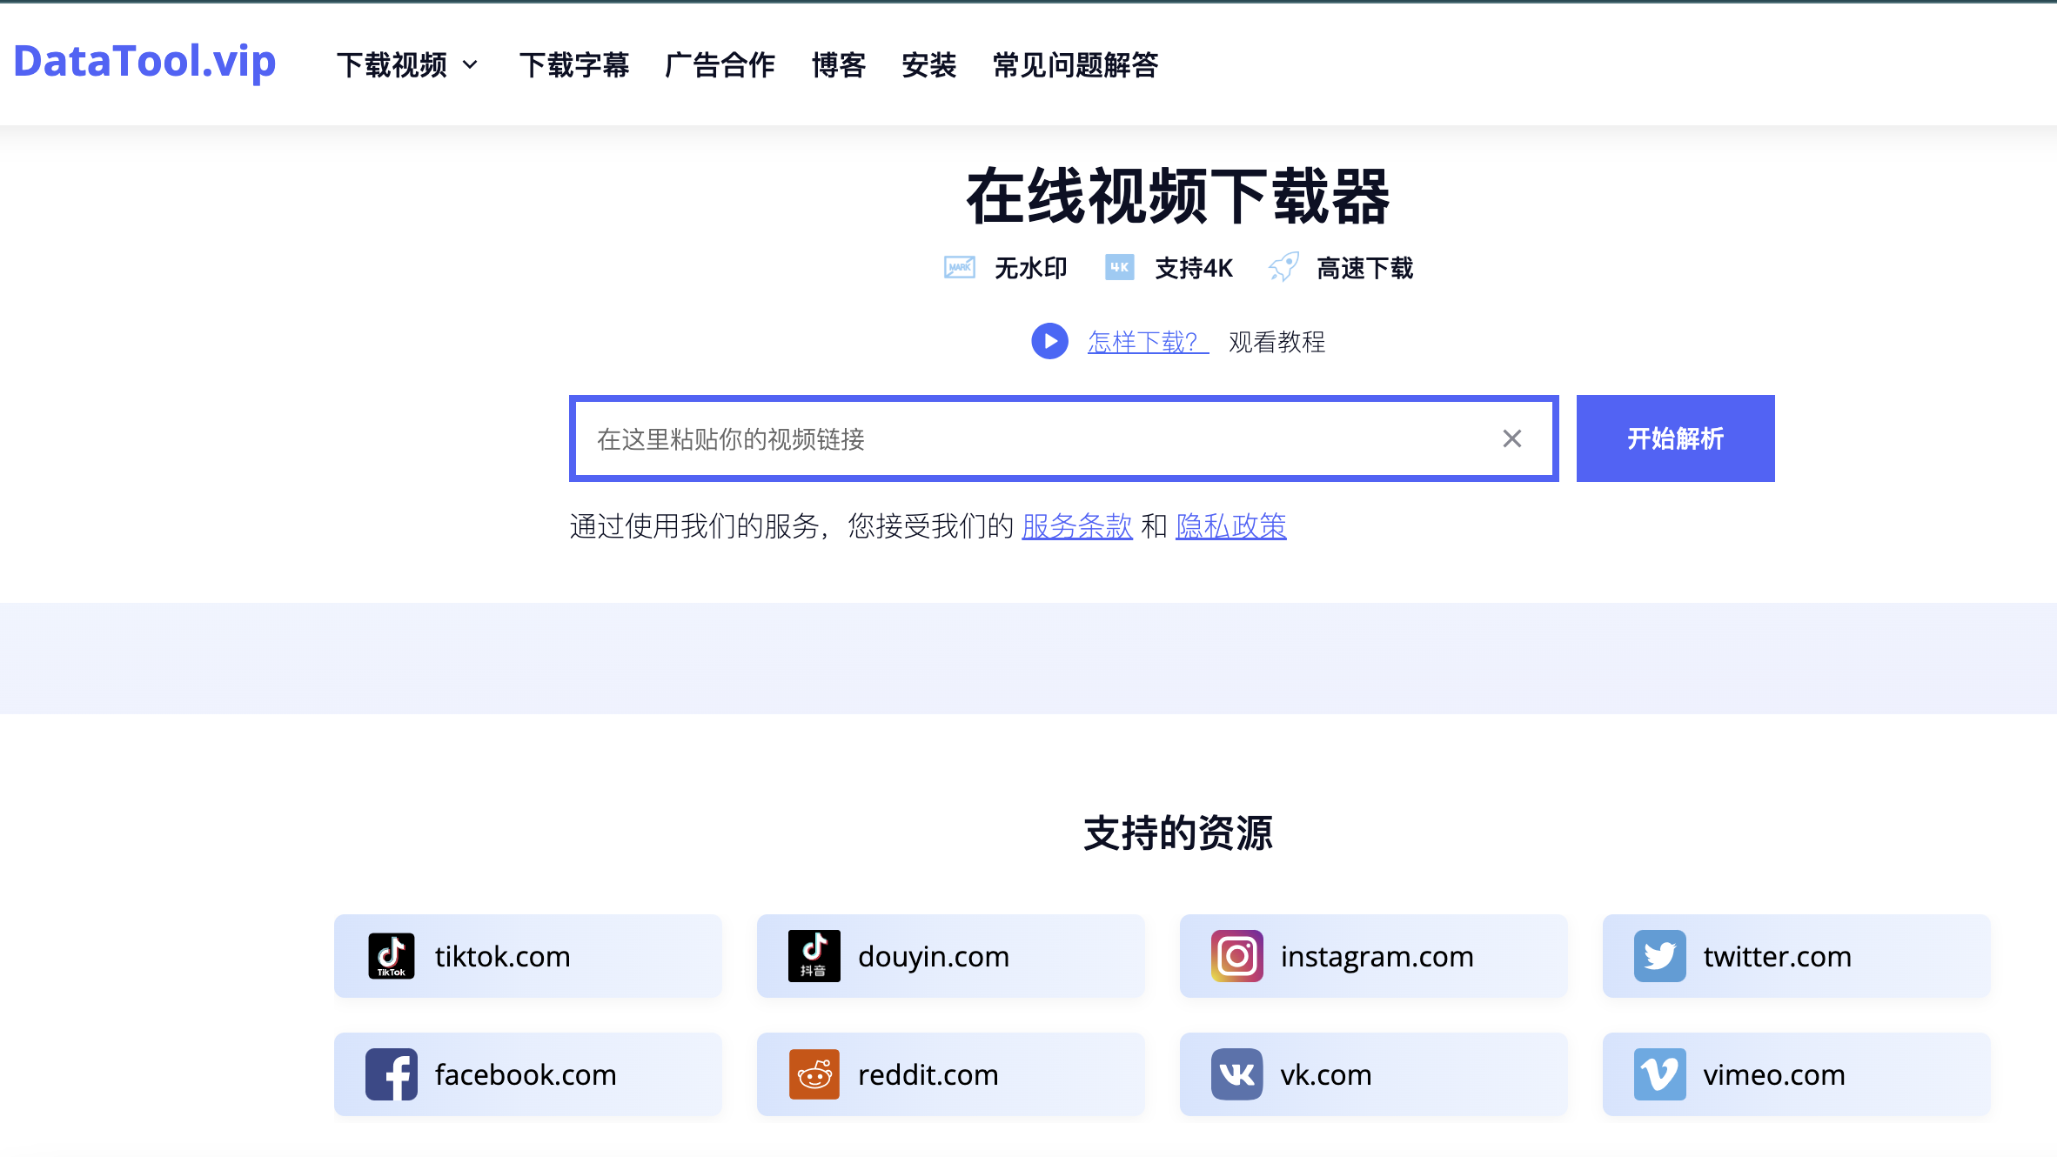This screenshot has height=1157, width=2057.
Task: Open the 隐私政策 link
Action: (x=1230, y=525)
